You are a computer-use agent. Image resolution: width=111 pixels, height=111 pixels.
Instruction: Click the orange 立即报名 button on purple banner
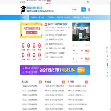pyautogui.click(x=81, y=70)
